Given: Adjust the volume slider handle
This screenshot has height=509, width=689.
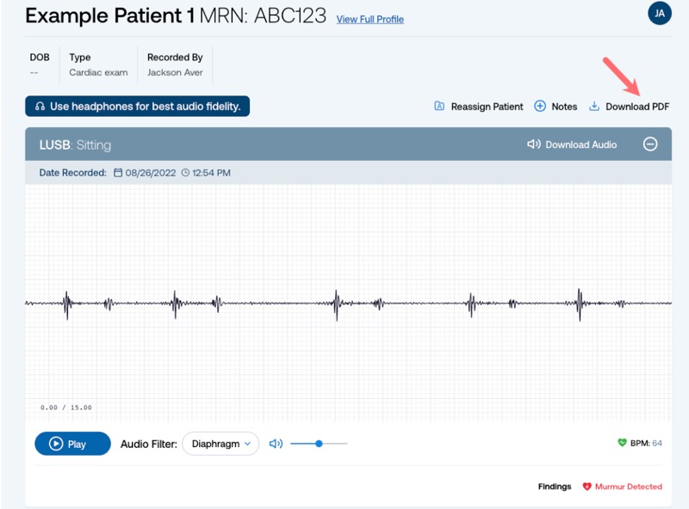Looking at the screenshot, I should tap(319, 444).
